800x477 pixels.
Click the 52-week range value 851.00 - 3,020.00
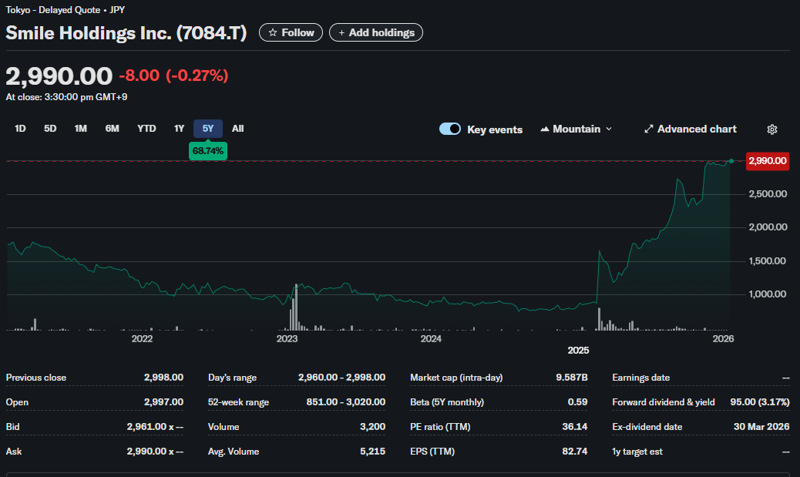[x=346, y=402]
